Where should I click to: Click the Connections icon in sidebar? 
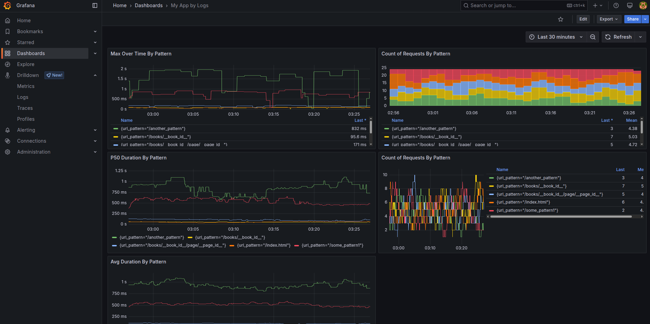(x=8, y=141)
